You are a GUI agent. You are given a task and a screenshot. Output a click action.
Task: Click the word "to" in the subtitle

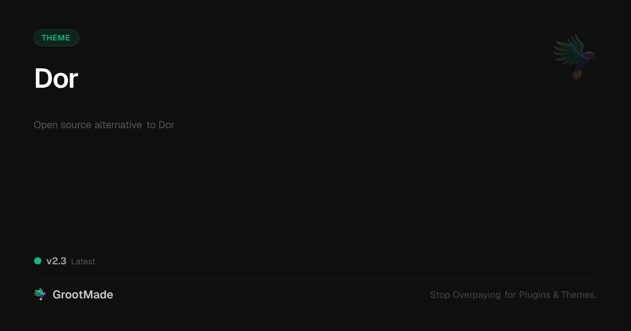click(151, 125)
